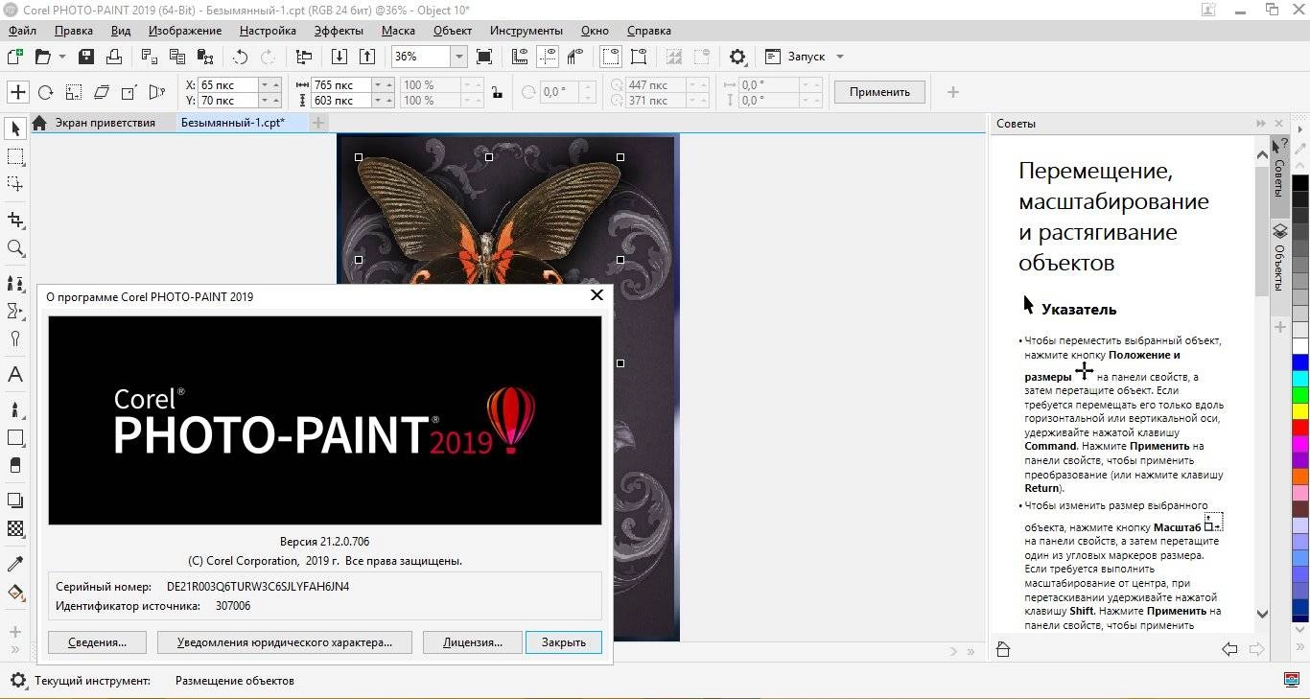
Task: Click the Применить button
Action: (x=879, y=92)
